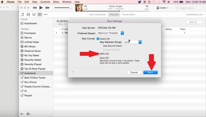Skip to next track with fast-forward button
The width and height of the screenshot is (206, 117).
tap(47, 8)
